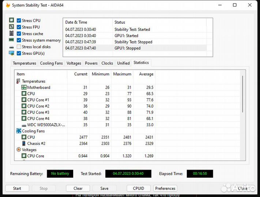Select the Statistics tab
The image size is (260, 197).
pyautogui.click(x=141, y=63)
